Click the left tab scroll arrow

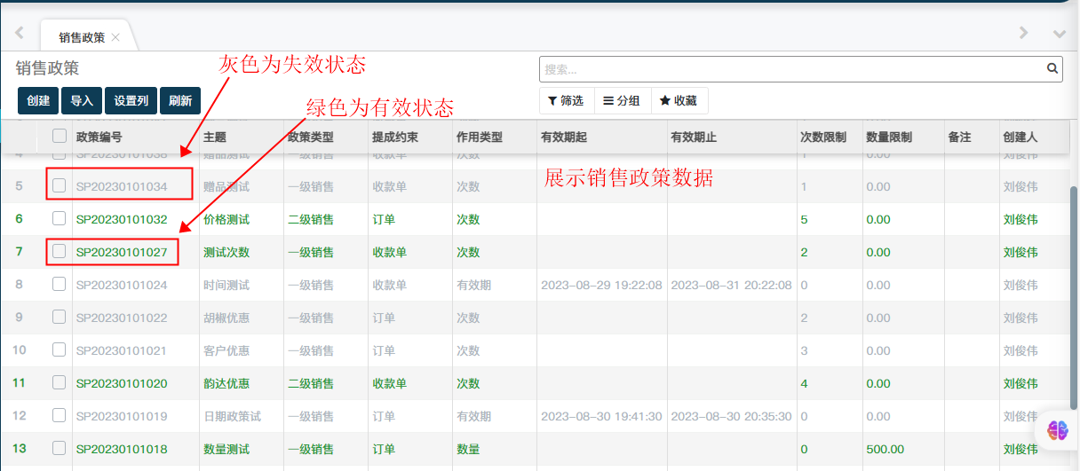(19, 33)
